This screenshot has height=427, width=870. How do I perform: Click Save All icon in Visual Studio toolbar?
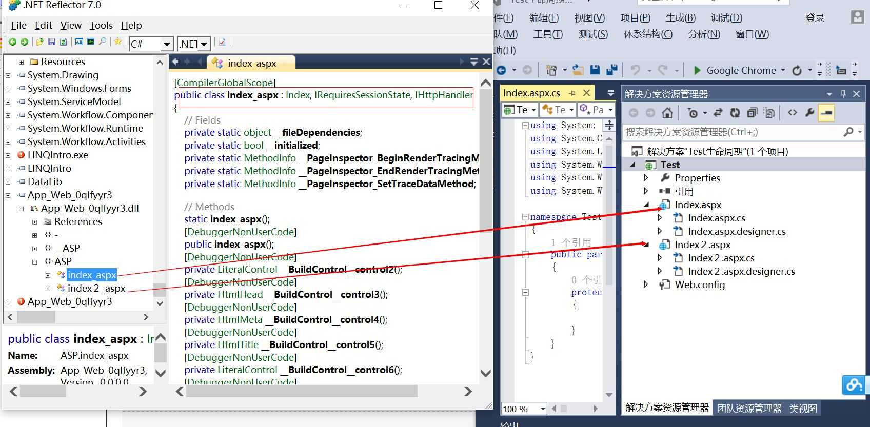[611, 70]
